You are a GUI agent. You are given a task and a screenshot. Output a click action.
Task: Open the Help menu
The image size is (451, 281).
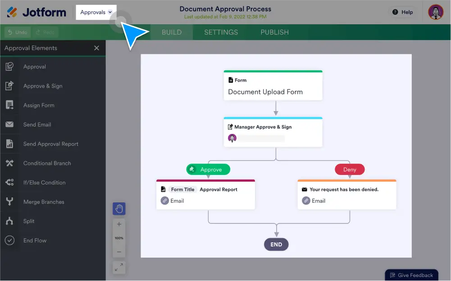[x=402, y=12]
